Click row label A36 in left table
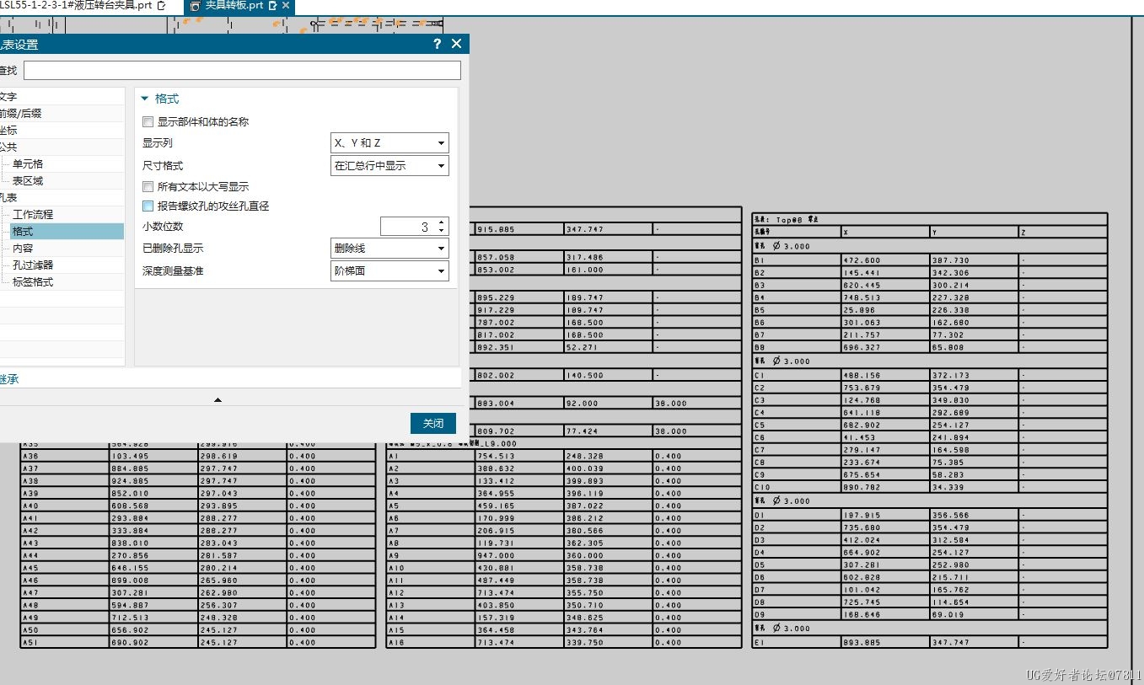 coord(30,456)
